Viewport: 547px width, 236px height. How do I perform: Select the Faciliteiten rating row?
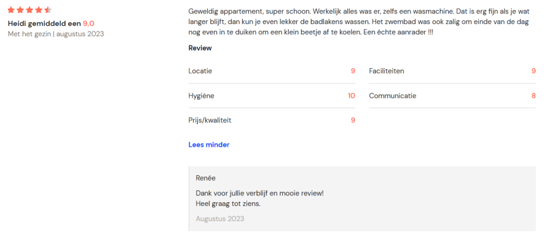[452, 71]
